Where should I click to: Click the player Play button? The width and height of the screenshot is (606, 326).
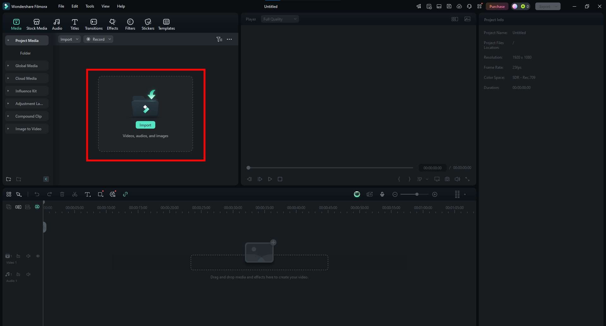(270, 179)
